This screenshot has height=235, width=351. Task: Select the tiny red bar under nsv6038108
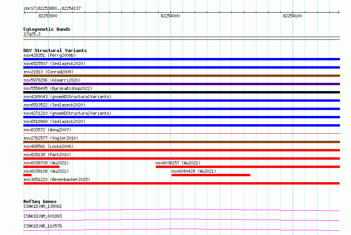tap(27, 175)
